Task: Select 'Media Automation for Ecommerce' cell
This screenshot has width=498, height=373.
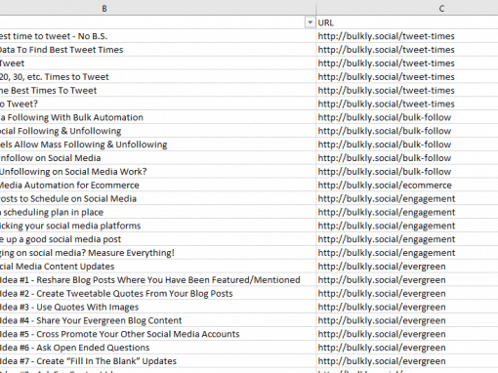Action: (158, 186)
